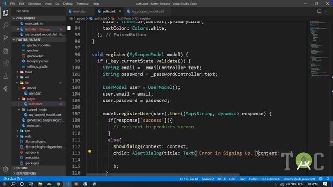Open the Test flask view in activity bar

(6, 76)
